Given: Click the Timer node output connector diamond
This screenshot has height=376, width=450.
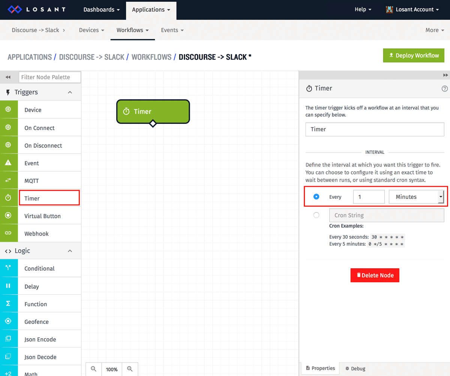Looking at the screenshot, I should [153, 123].
